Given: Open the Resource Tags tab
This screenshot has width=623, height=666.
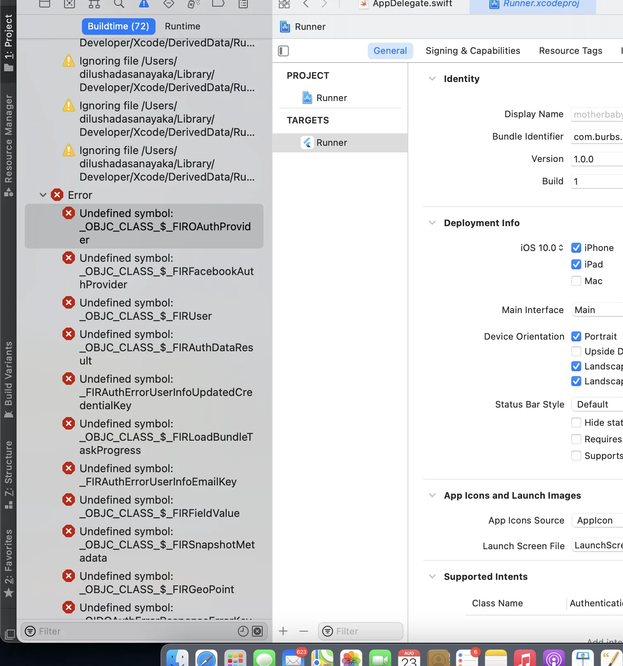Looking at the screenshot, I should coord(570,51).
